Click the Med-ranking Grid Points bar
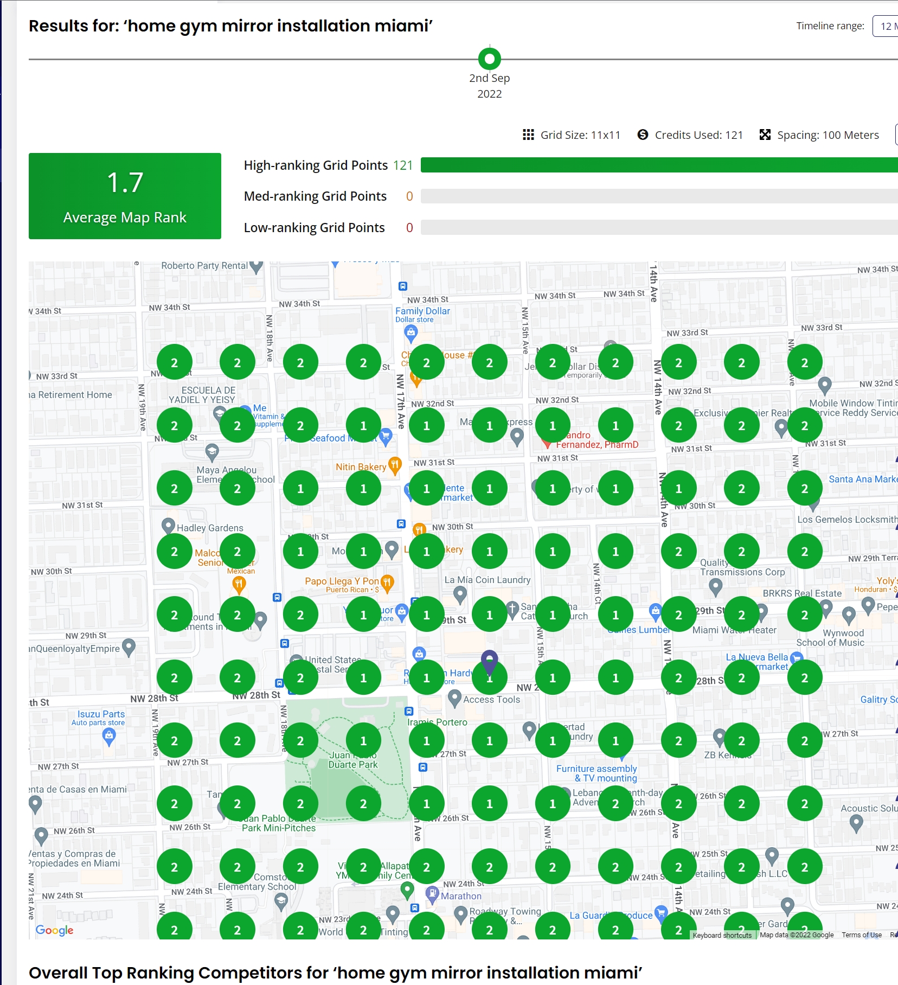898x985 pixels. coord(659,196)
